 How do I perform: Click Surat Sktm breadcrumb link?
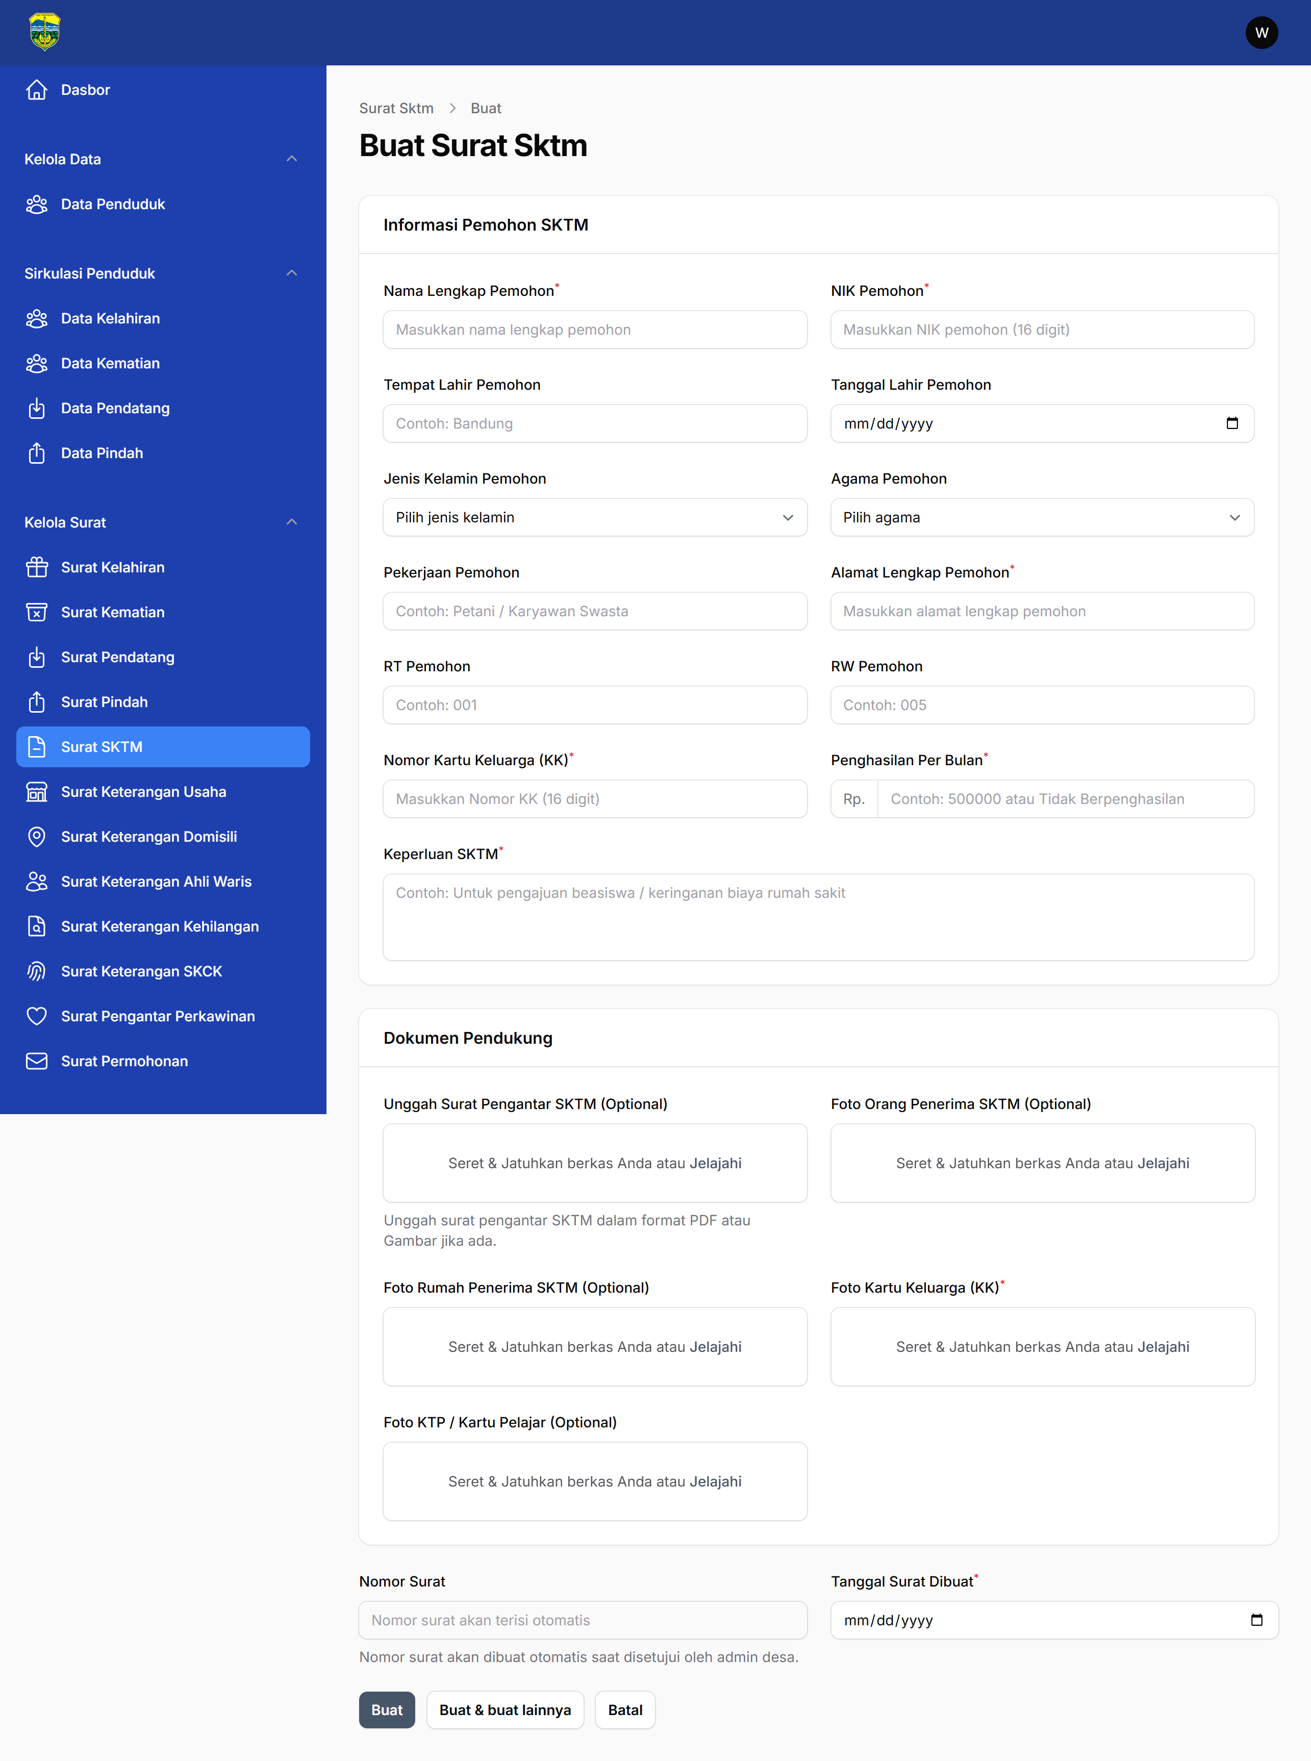[396, 108]
